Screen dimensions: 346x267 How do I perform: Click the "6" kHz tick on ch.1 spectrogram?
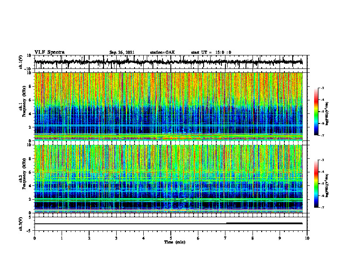point(31,100)
